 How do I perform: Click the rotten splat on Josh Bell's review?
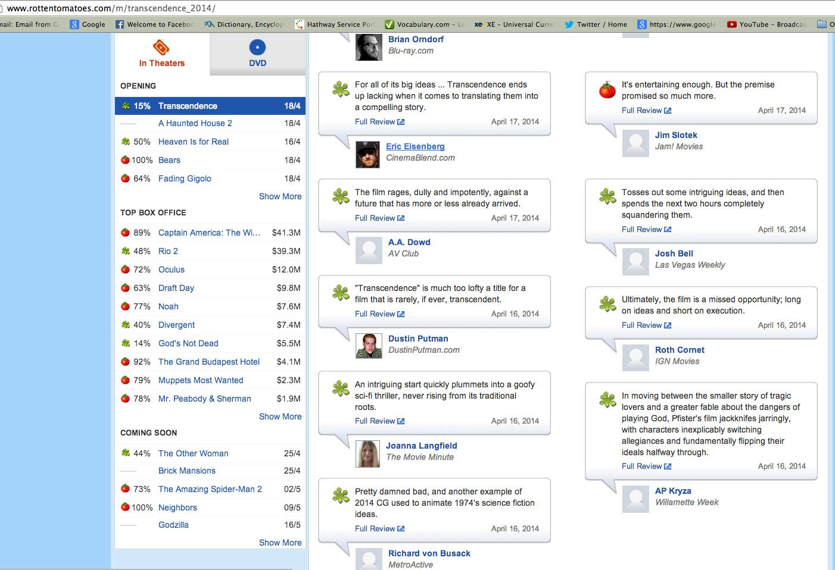click(x=607, y=196)
